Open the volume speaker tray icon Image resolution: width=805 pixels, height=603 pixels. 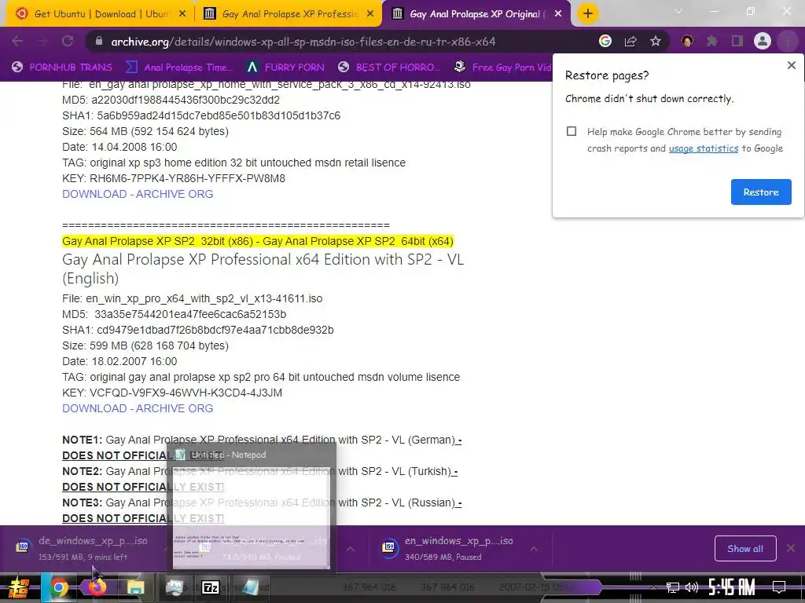pyautogui.click(x=692, y=587)
